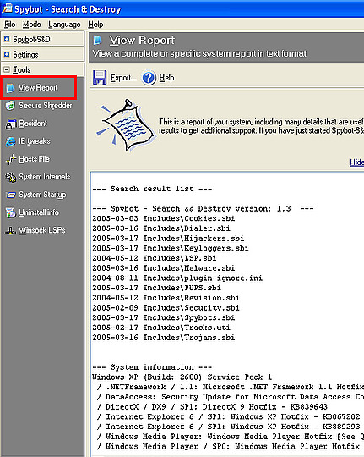Click the 'DirectX 9 Hotfix - KB839643' line
Image resolution: width=364 pixels, height=457 pixels.
[212, 407]
